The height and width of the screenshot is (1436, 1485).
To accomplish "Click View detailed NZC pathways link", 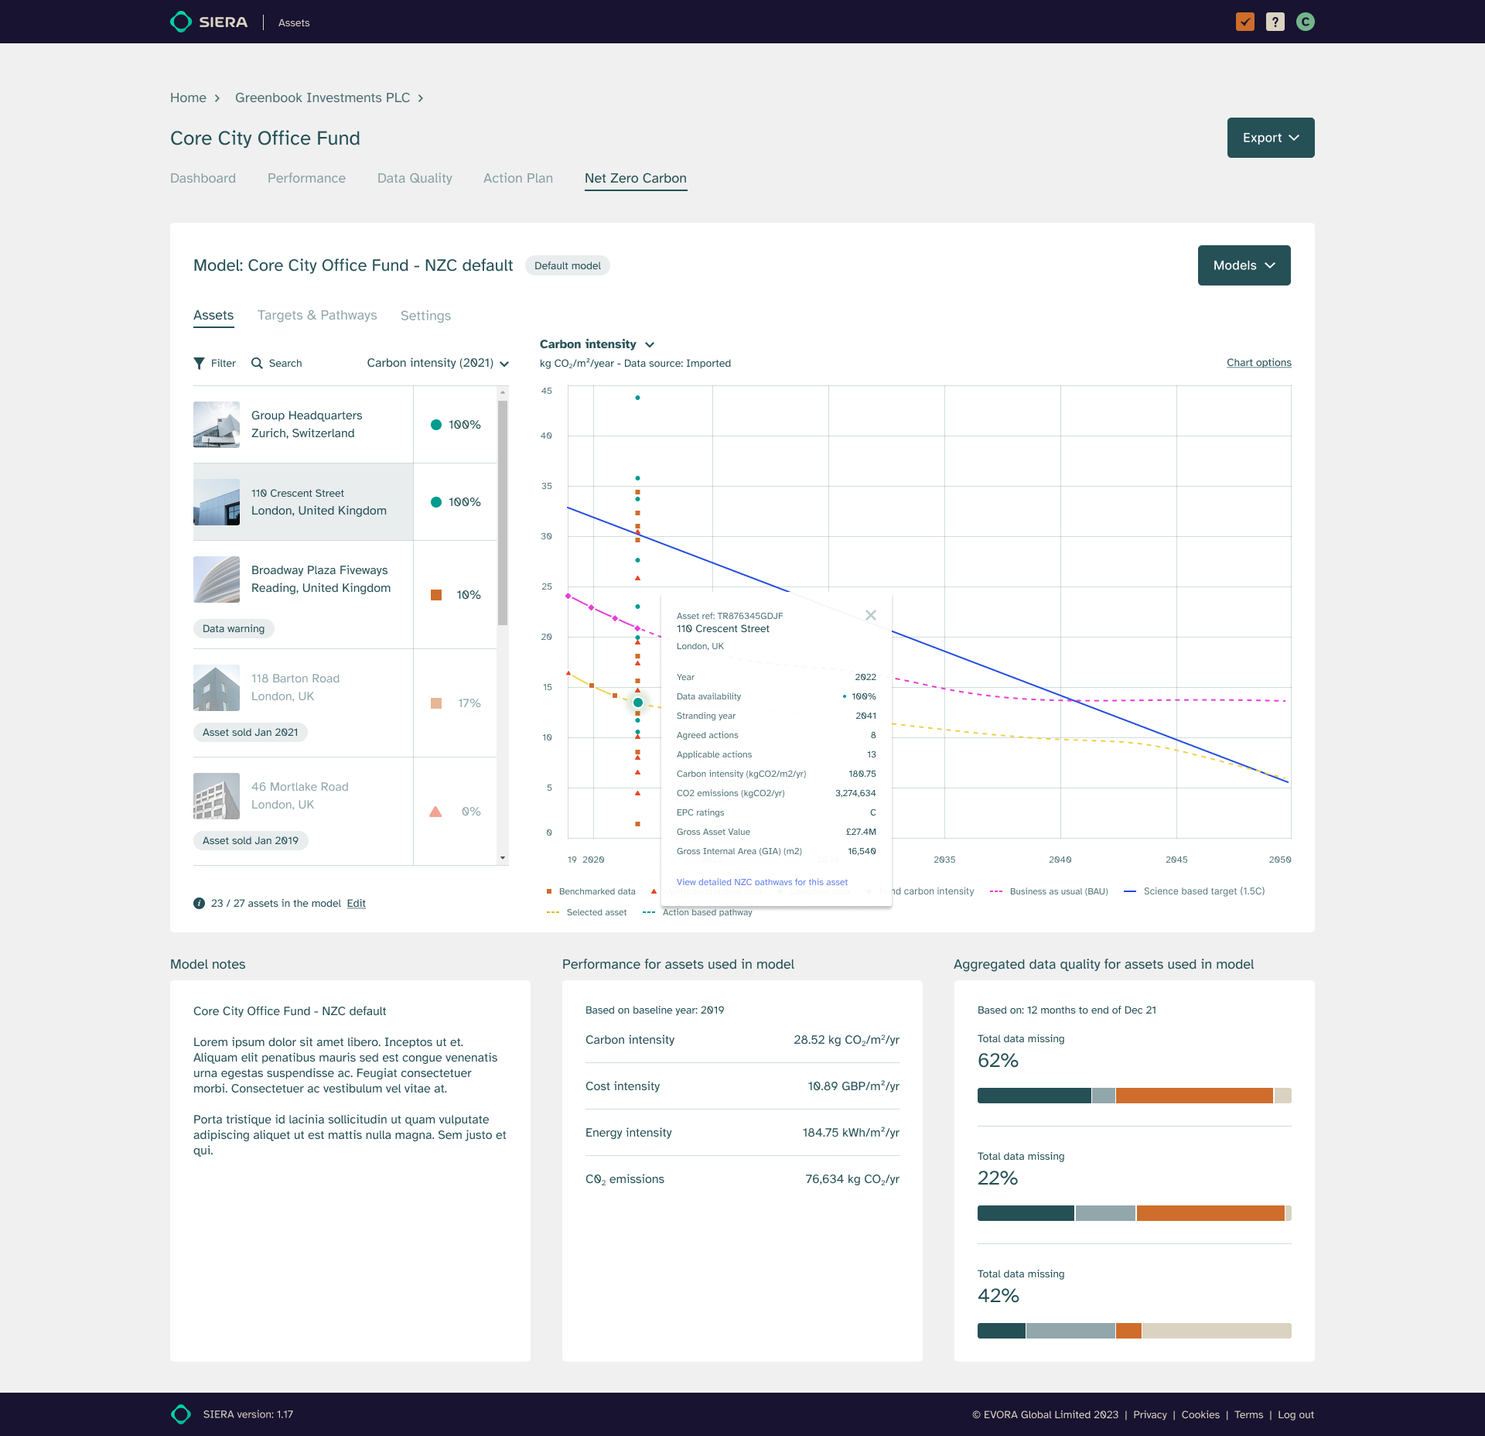I will [762, 882].
